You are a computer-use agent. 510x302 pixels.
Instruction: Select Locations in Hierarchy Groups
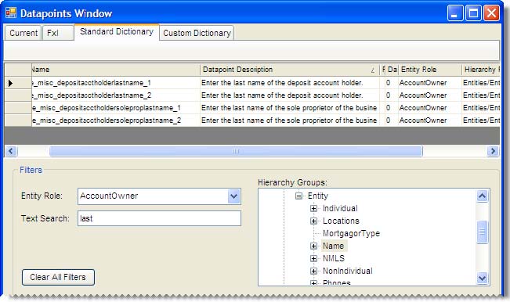(x=341, y=221)
